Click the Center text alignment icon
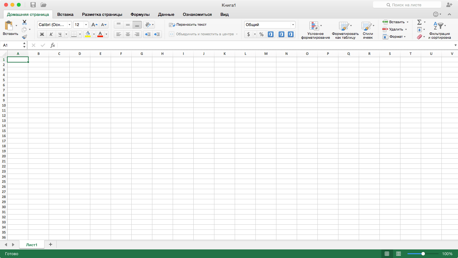This screenshot has width=458, height=258. [x=128, y=34]
